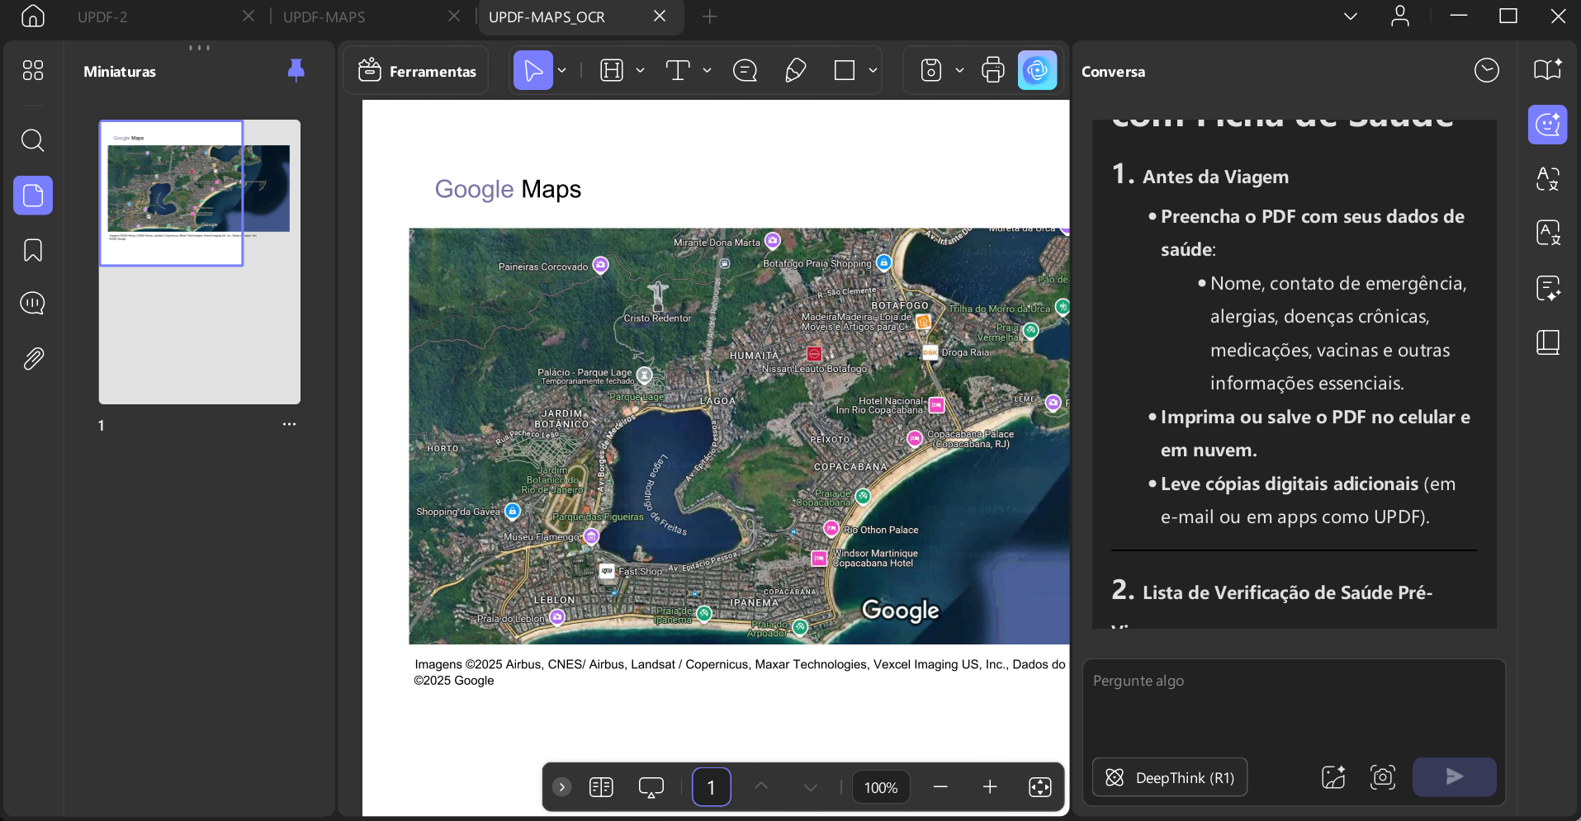Click the save document icon
This screenshot has height=821, width=1581.
[931, 71]
